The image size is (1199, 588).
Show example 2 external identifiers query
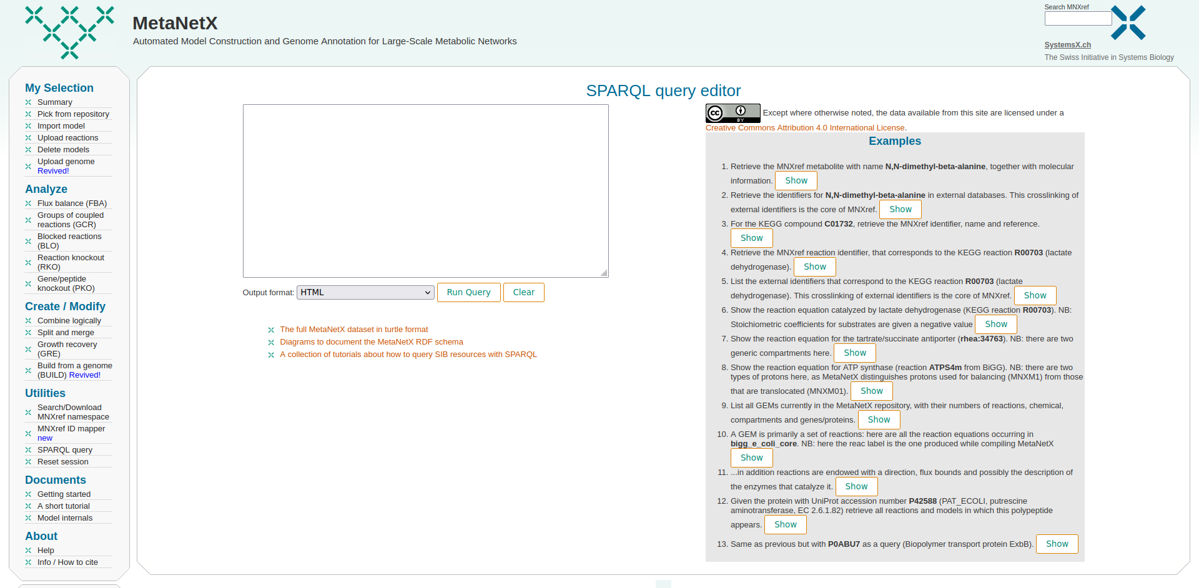pyautogui.click(x=900, y=209)
